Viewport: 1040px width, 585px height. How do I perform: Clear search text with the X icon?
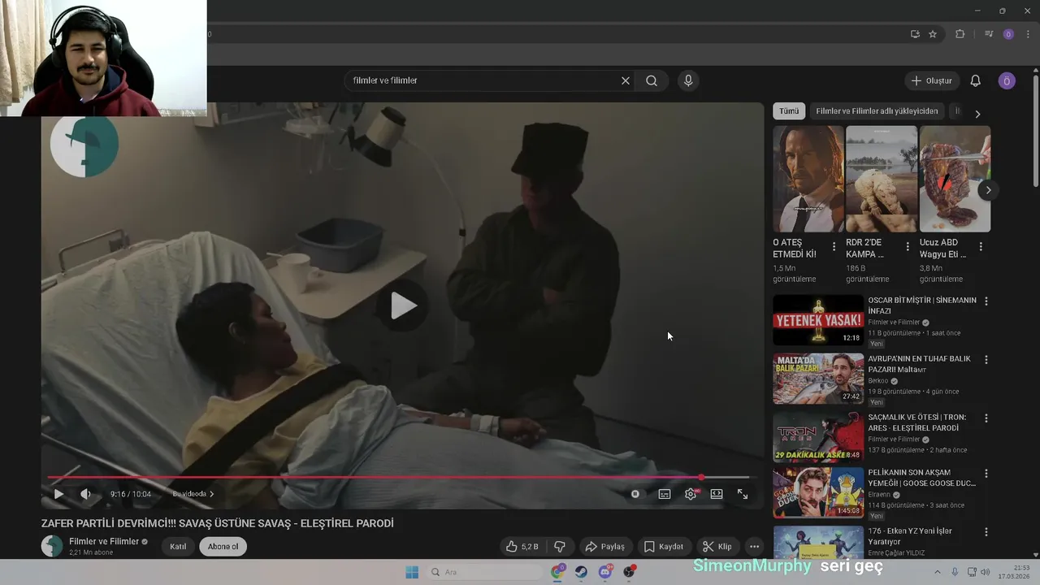(626, 80)
